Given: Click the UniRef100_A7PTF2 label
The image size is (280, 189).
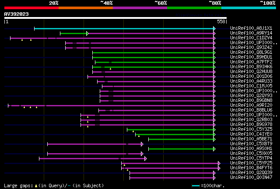Looking at the screenshot, I should pos(251,62).
